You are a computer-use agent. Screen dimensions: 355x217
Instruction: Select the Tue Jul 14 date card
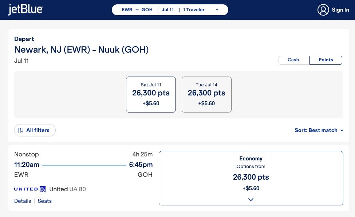coord(206,94)
